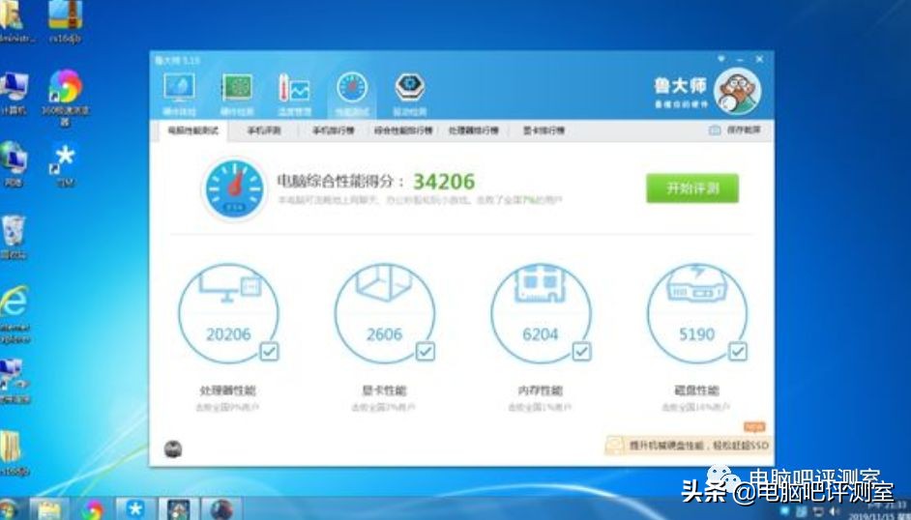Close the Lu Master window
Viewport: 911px width, 520px height.
tap(759, 59)
